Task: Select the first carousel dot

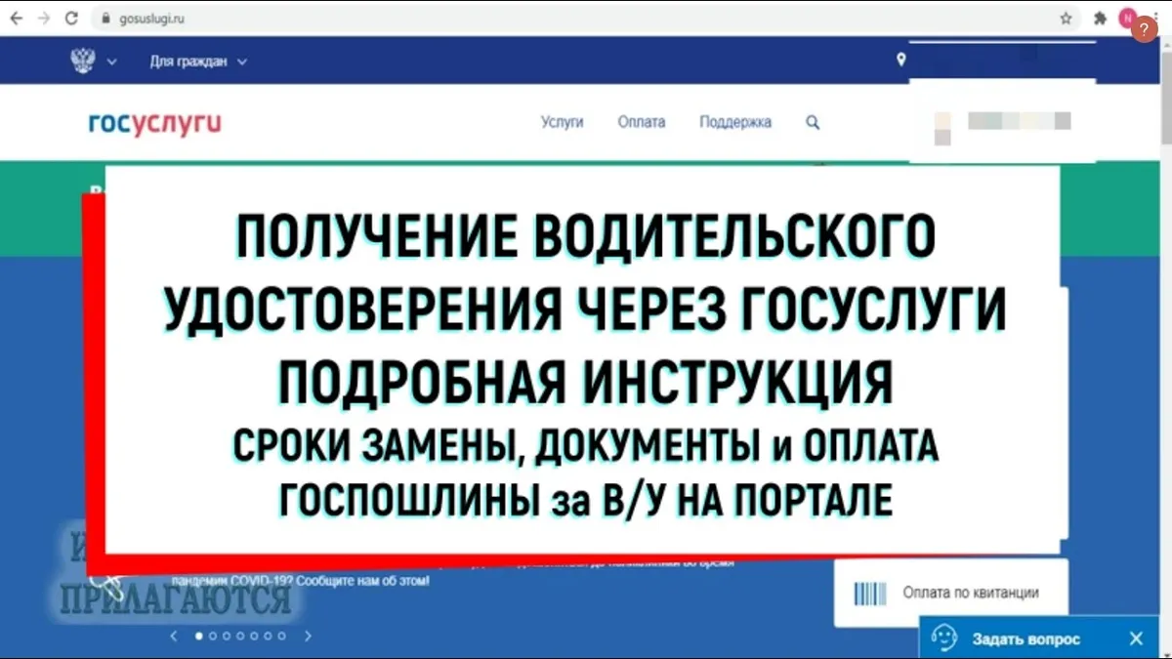Action: 200,636
